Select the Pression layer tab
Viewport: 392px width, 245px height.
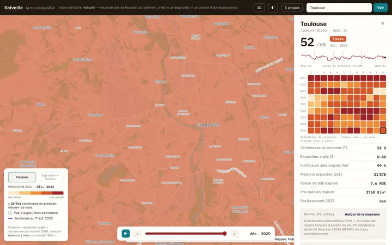click(x=22, y=177)
